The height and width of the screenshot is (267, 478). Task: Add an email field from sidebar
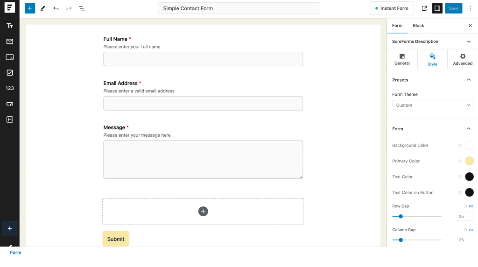tap(9, 42)
